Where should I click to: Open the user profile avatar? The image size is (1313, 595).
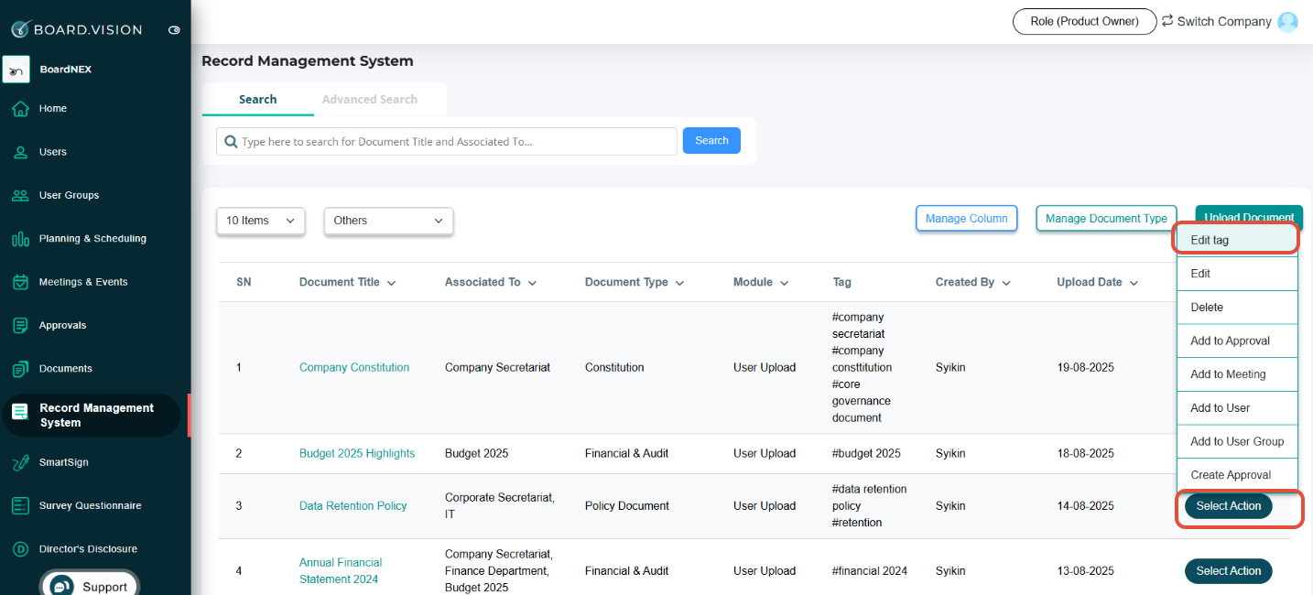1287,22
